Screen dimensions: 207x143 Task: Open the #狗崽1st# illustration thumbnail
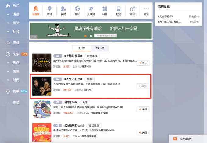pyautogui.click(x=42, y=109)
